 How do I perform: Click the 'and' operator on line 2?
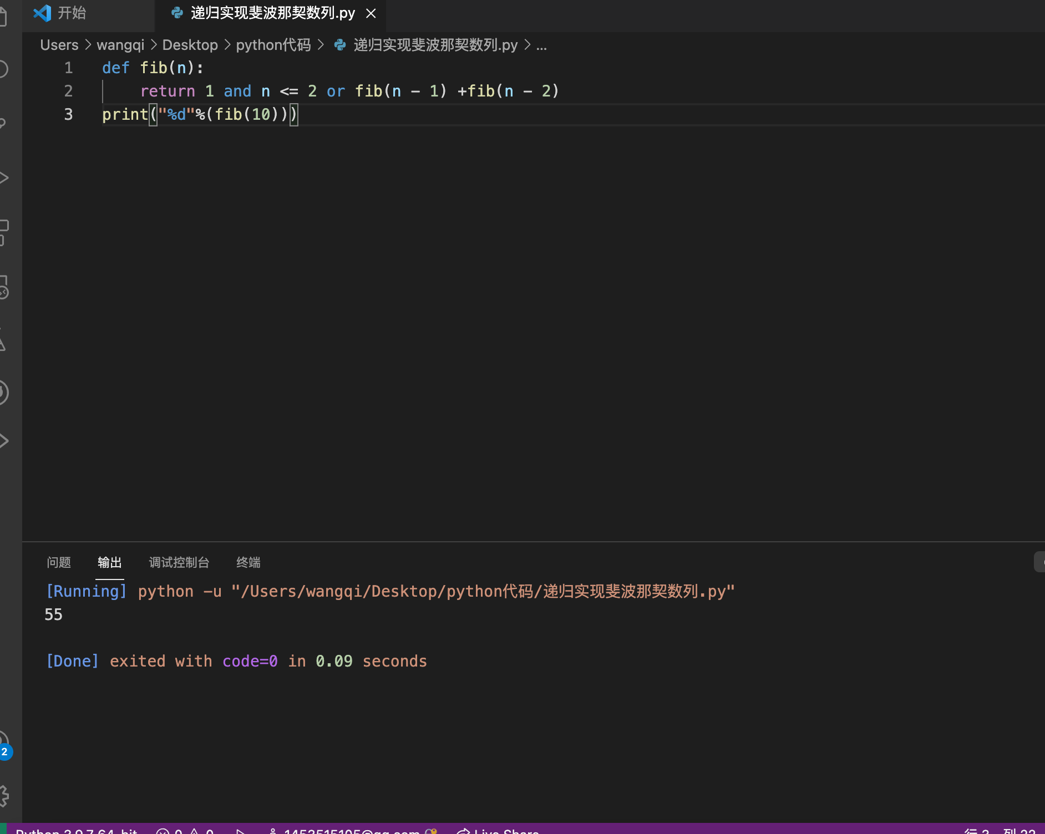point(237,91)
